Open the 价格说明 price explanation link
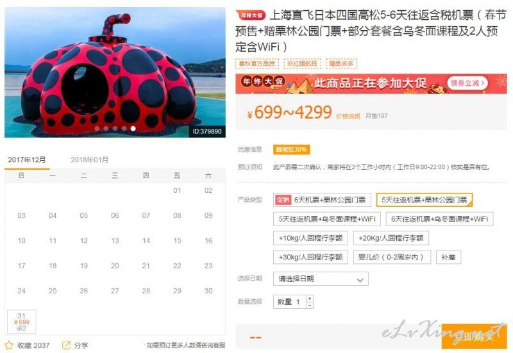 coord(348,116)
